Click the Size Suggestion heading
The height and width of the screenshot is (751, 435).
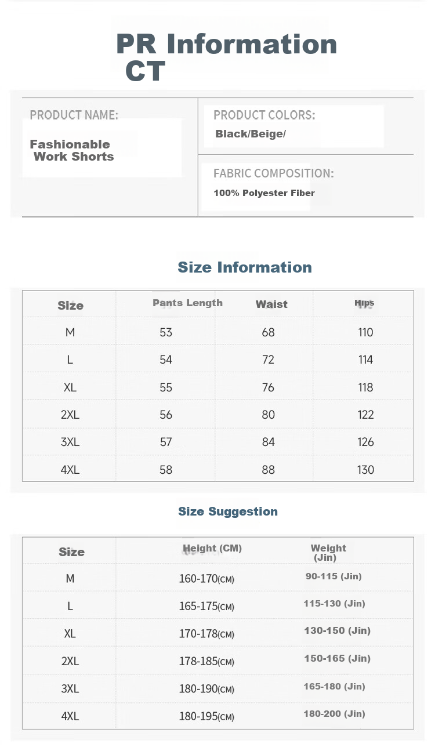[x=228, y=511]
